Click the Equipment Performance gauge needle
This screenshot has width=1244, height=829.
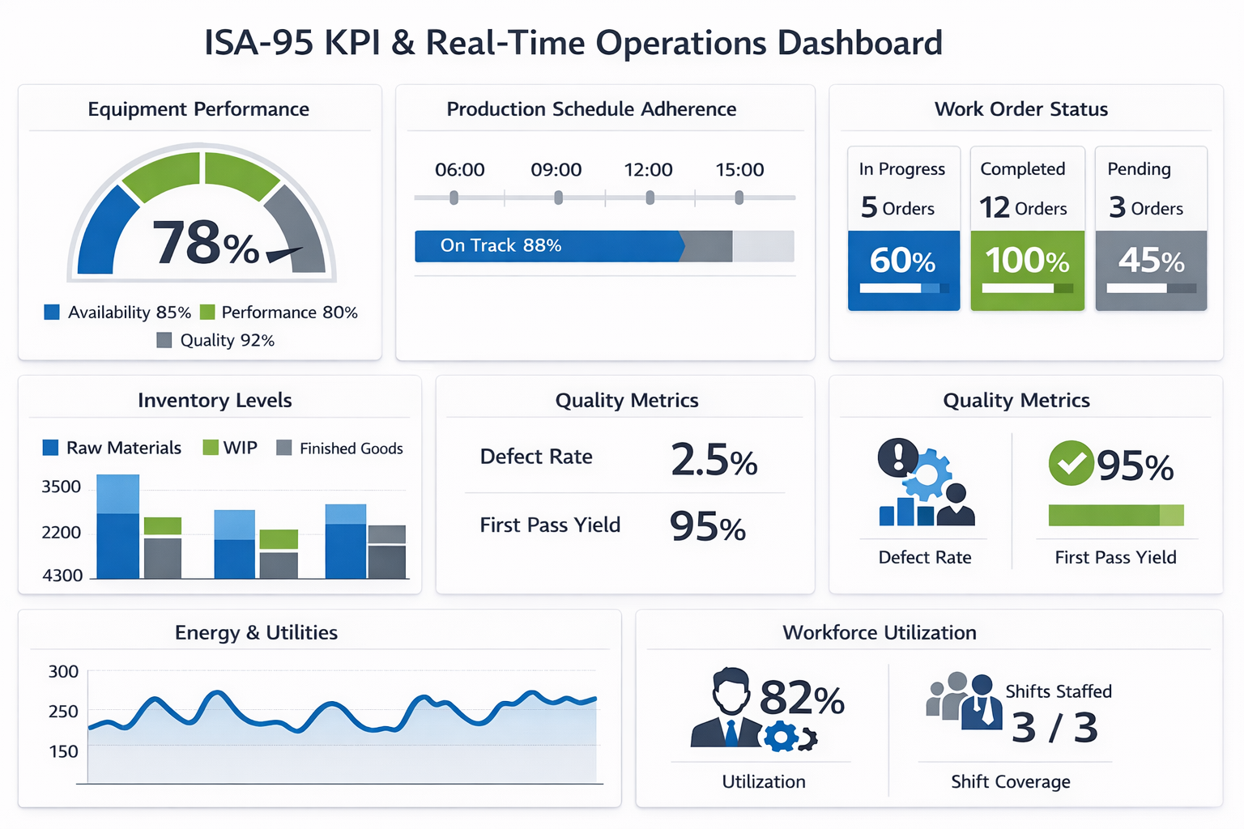(283, 253)
